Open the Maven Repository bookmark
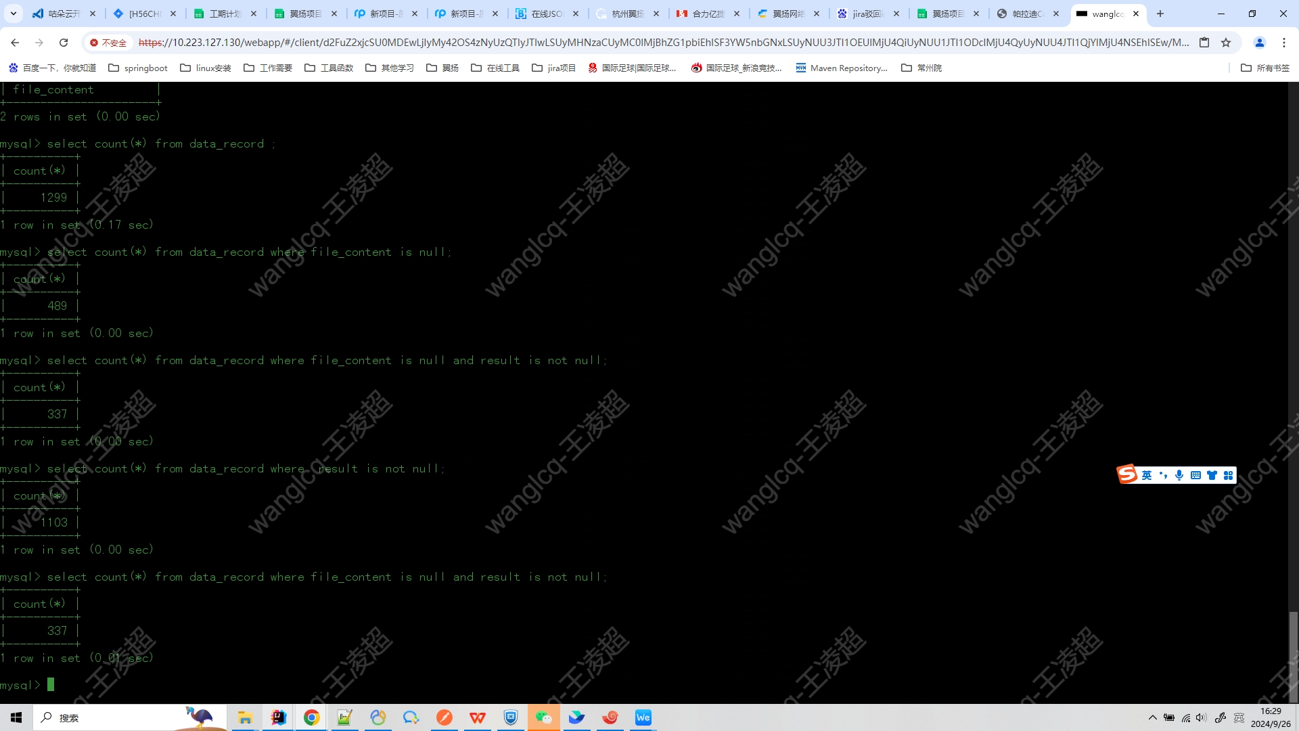 point(842,68)
